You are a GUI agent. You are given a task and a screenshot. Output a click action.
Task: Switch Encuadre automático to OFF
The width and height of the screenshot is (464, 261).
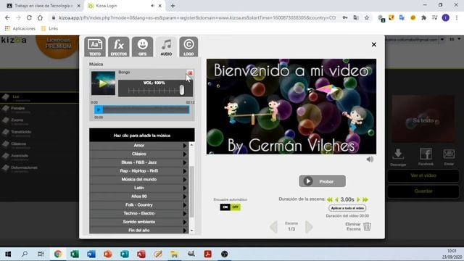coord(235,207)
